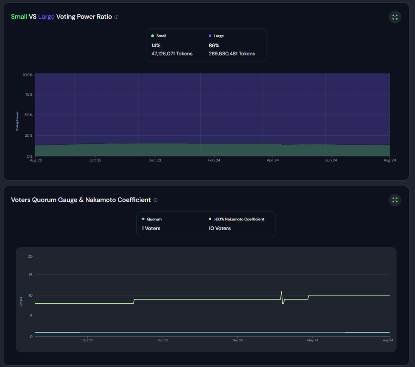Image resolution: width=415 pixels, height=367 pixels.
Task: Click the Large legend label
Action: pyautogui.click(x=219, y=36)
